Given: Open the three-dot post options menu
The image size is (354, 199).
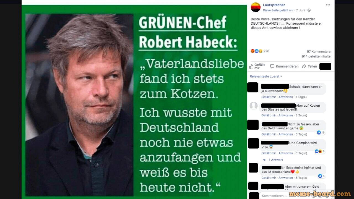Looking at the screenshot, I should click(328, 5).
